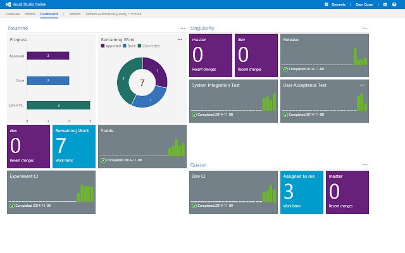Open the Quasar section ellipsis menu
Image resolution: width=405 pixels, height=253 pixels.
[364, 164]
